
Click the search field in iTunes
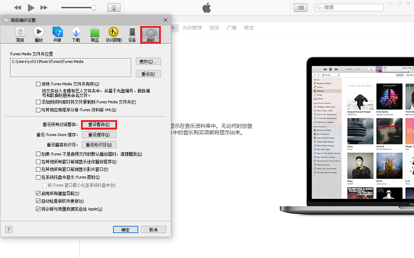pos(349,7)
